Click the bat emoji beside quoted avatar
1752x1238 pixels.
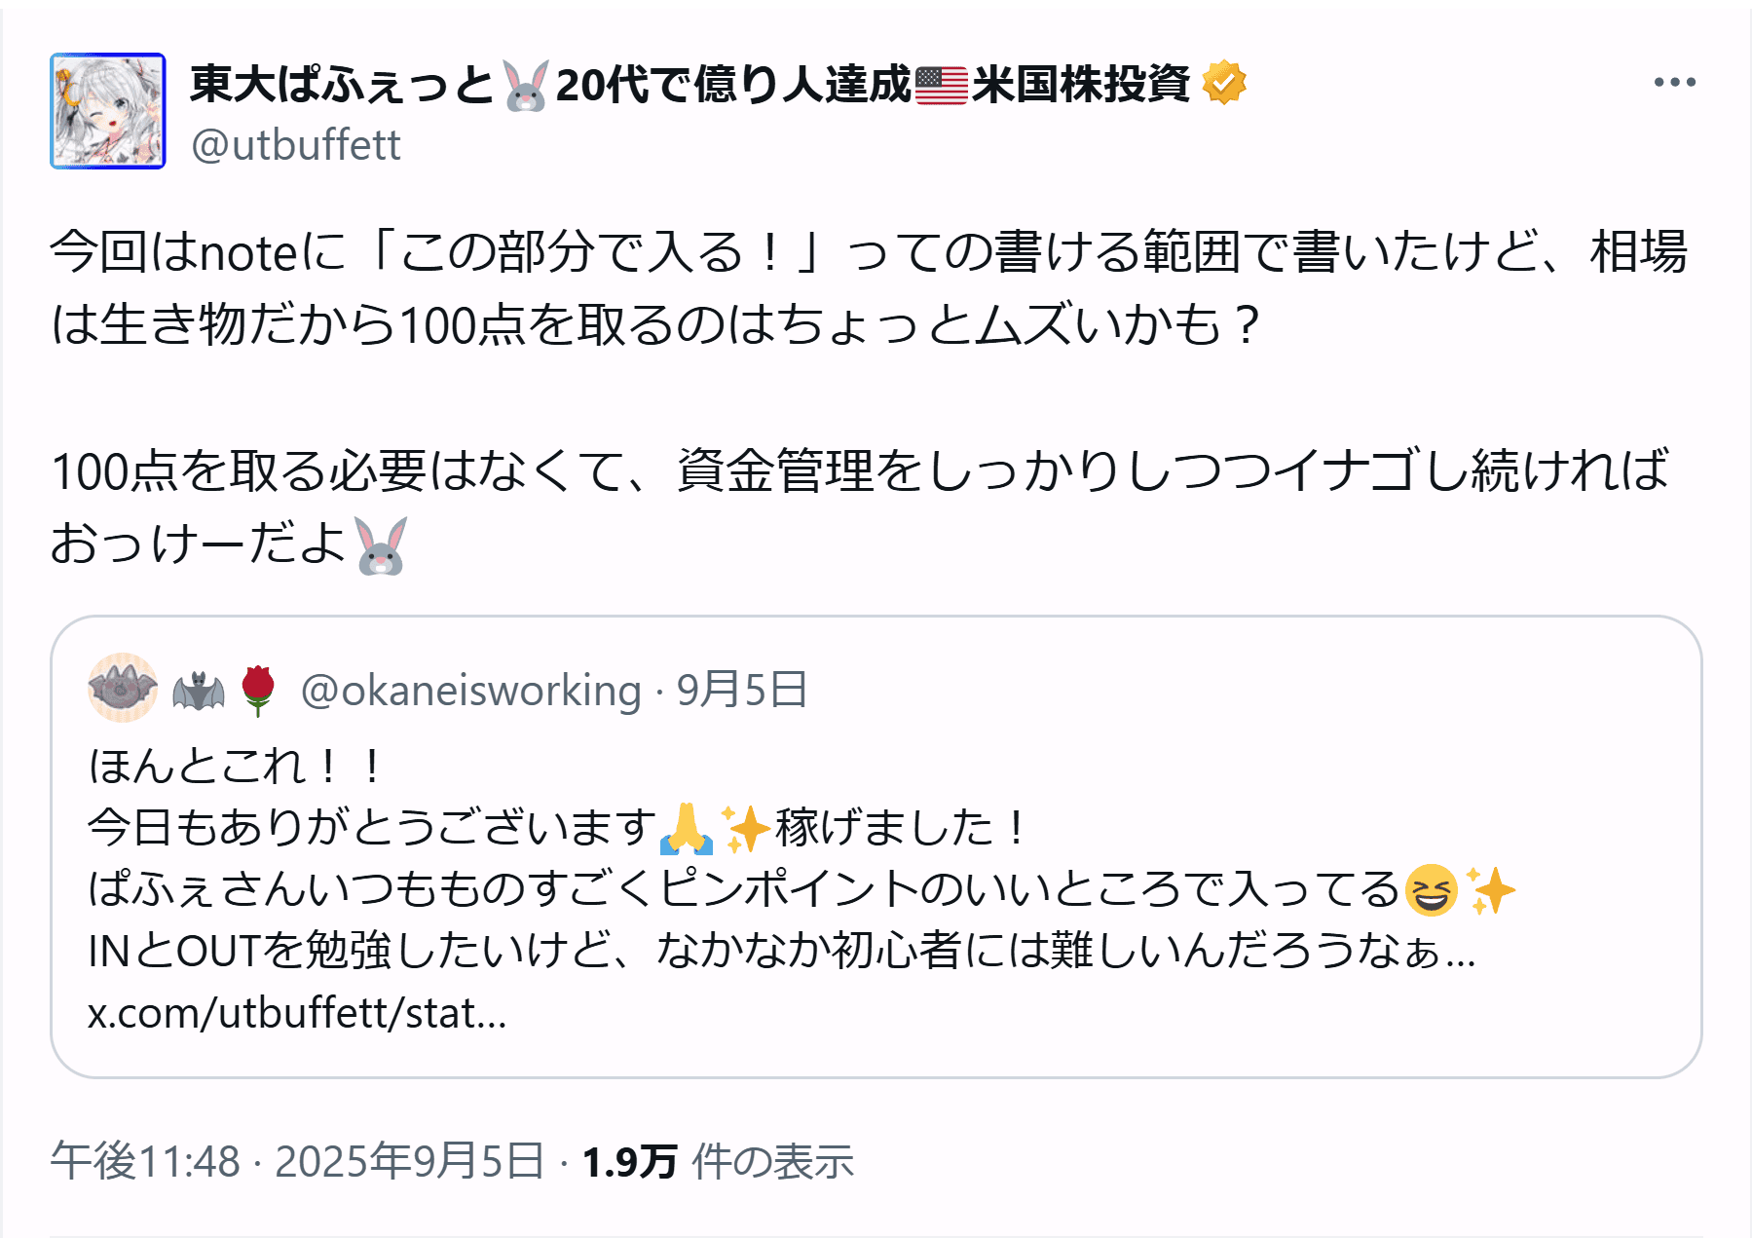point(199,692)
